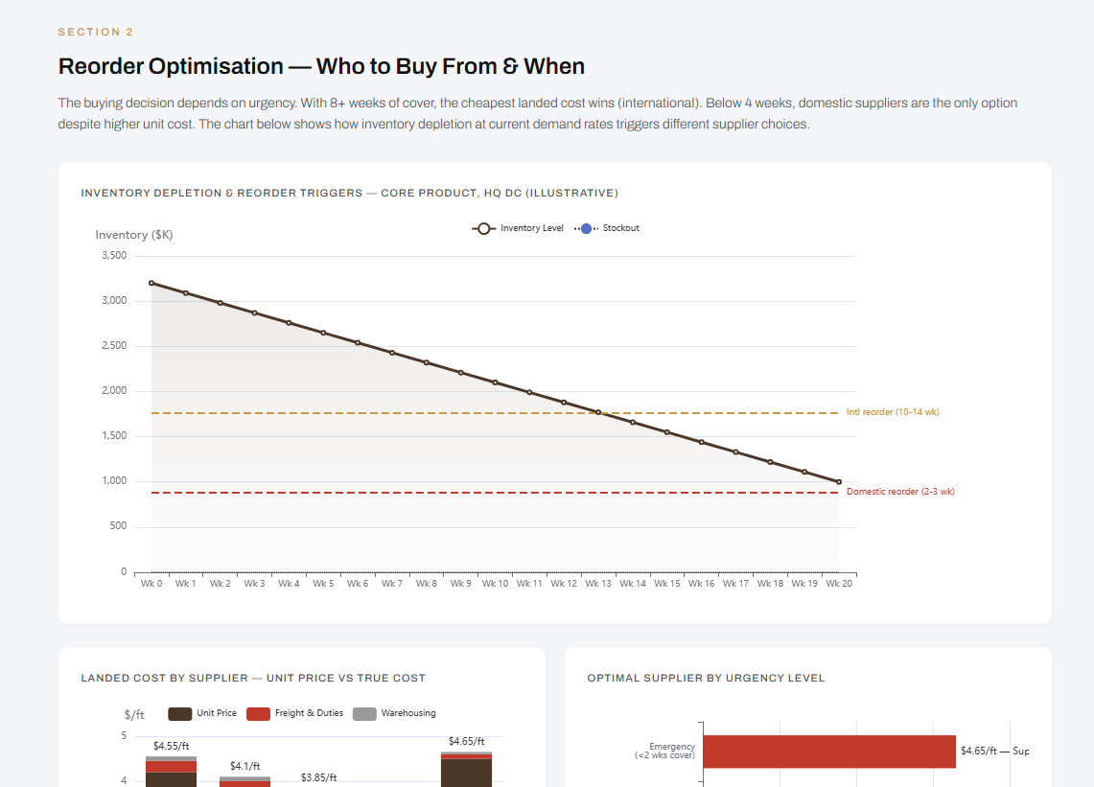The height and width of the screenshot is (787, 1094).
Task: Toggle the Inventory Level legend entry
Action: point(518,228)
